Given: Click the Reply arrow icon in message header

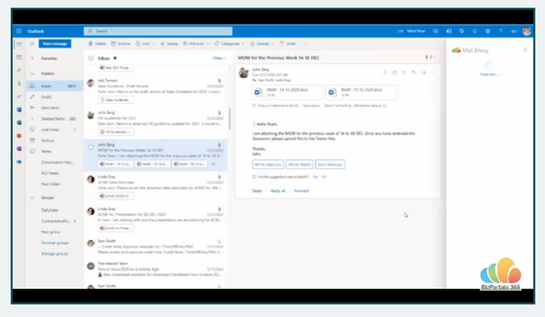Looking at the screenshot, I should pos(404,72).
